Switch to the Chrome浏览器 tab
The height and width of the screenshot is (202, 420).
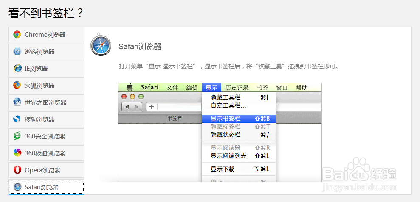click(x=46, y=34)
